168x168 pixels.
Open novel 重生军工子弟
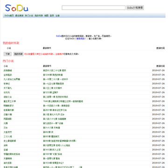[x=10, y=101]
